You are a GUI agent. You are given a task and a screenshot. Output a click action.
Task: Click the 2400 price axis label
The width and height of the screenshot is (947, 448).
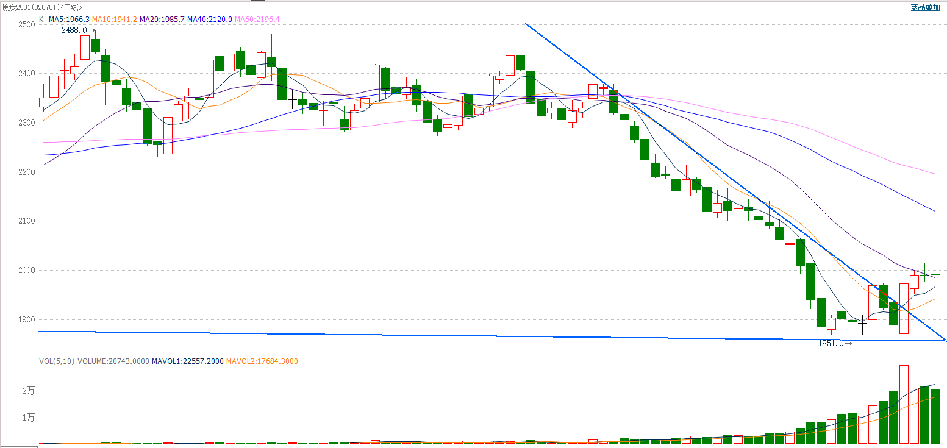(27, 74)
